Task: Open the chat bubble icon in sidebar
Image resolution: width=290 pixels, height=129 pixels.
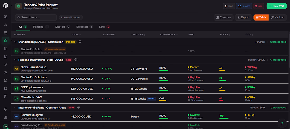Action: click(6, 80)
